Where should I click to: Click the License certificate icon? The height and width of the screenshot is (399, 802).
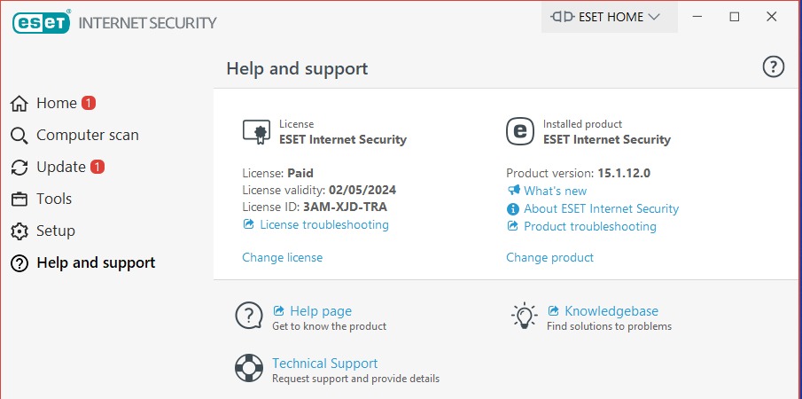pyautogui.click(x=256, y=132)
